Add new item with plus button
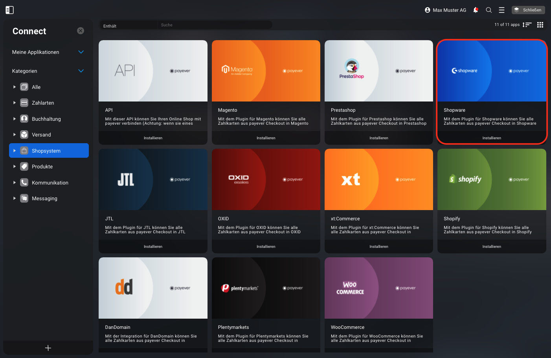 click(x=48, y=348)
